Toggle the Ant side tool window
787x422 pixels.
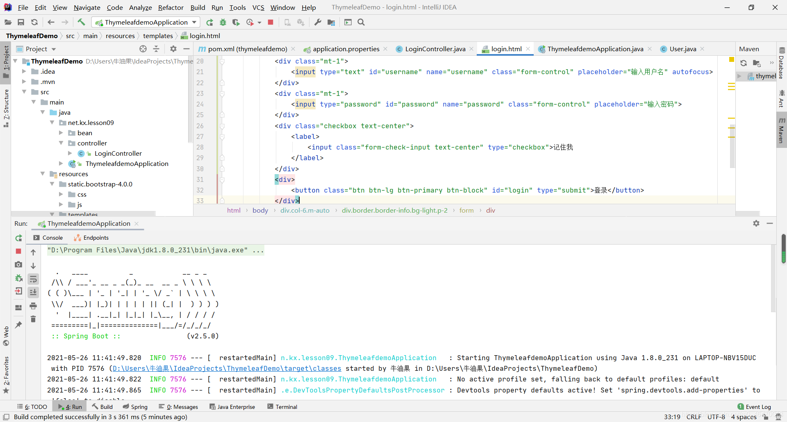click(x=782, y=99)
